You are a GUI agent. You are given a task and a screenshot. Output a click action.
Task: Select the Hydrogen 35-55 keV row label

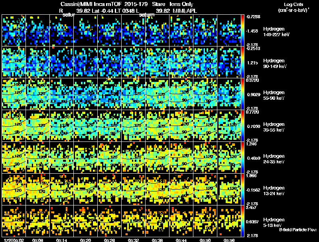click(274, 127)
